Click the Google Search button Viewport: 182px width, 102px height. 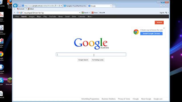83,60
